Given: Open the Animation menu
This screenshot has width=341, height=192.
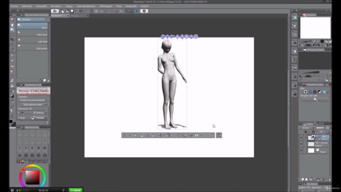Looking at the screenshot, I should (56, 6).
